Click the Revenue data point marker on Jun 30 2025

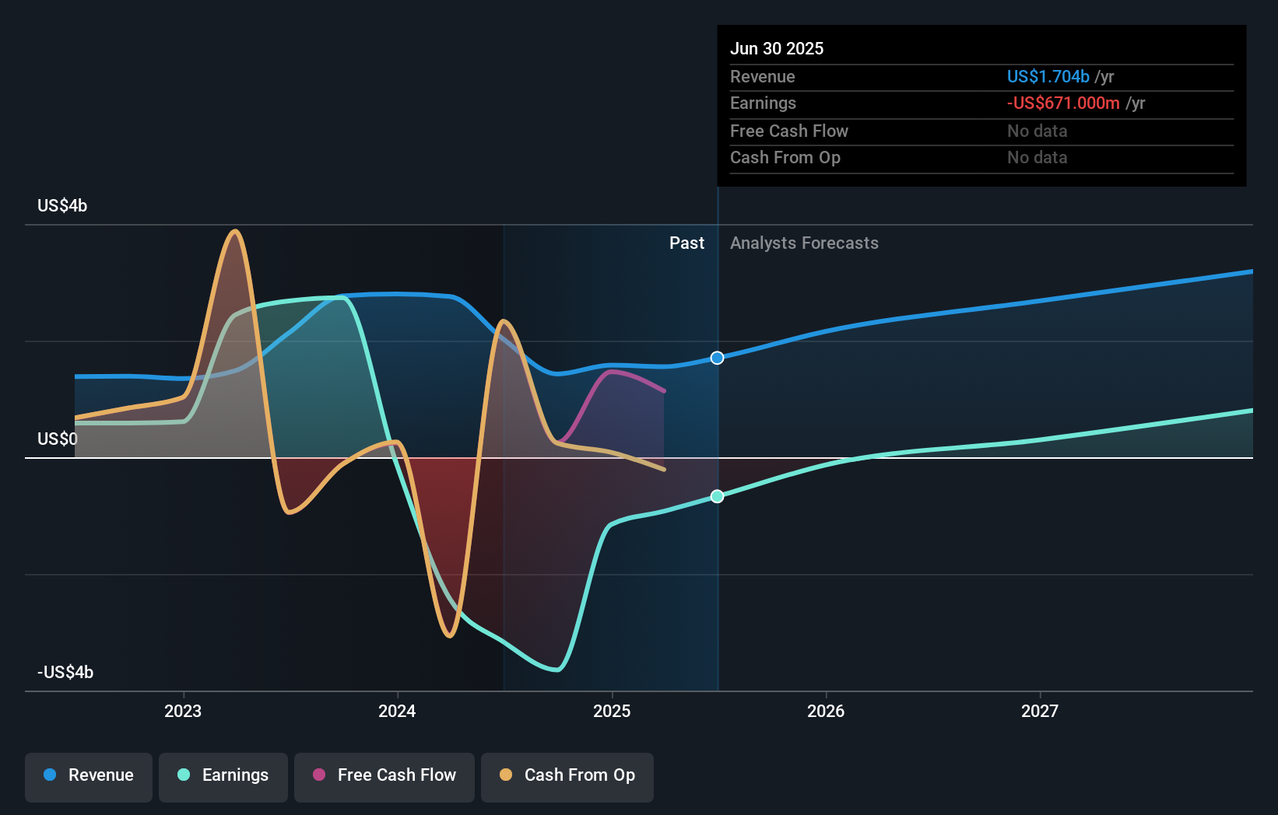(718, 358)
